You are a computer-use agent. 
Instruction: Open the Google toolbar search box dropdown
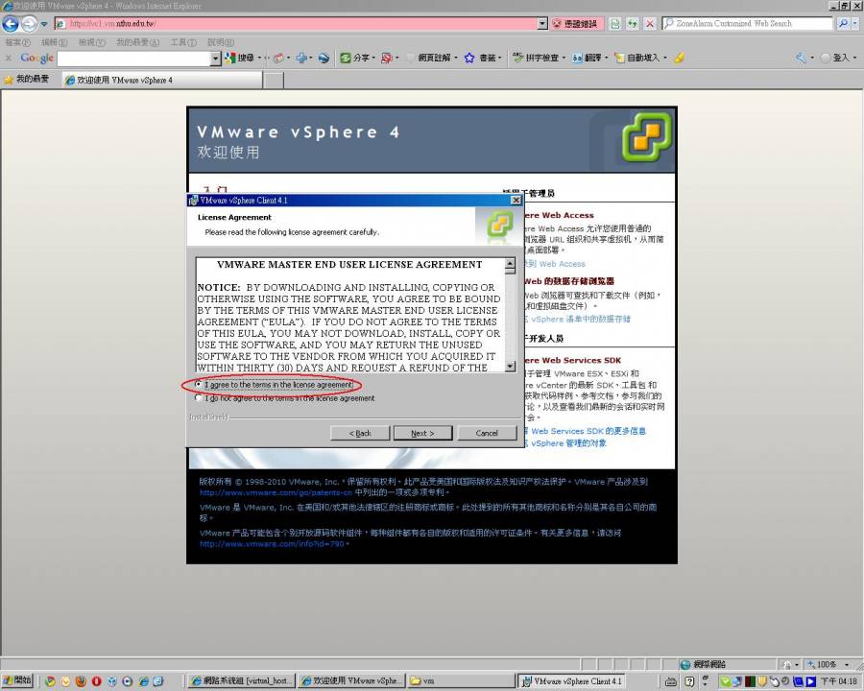pyautogui.click(x=215, y=59)
